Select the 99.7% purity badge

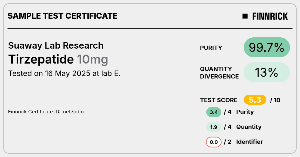click(x=267, y=47)
